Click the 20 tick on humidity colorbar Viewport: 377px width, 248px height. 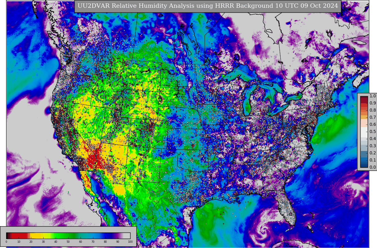pos(31,242)
